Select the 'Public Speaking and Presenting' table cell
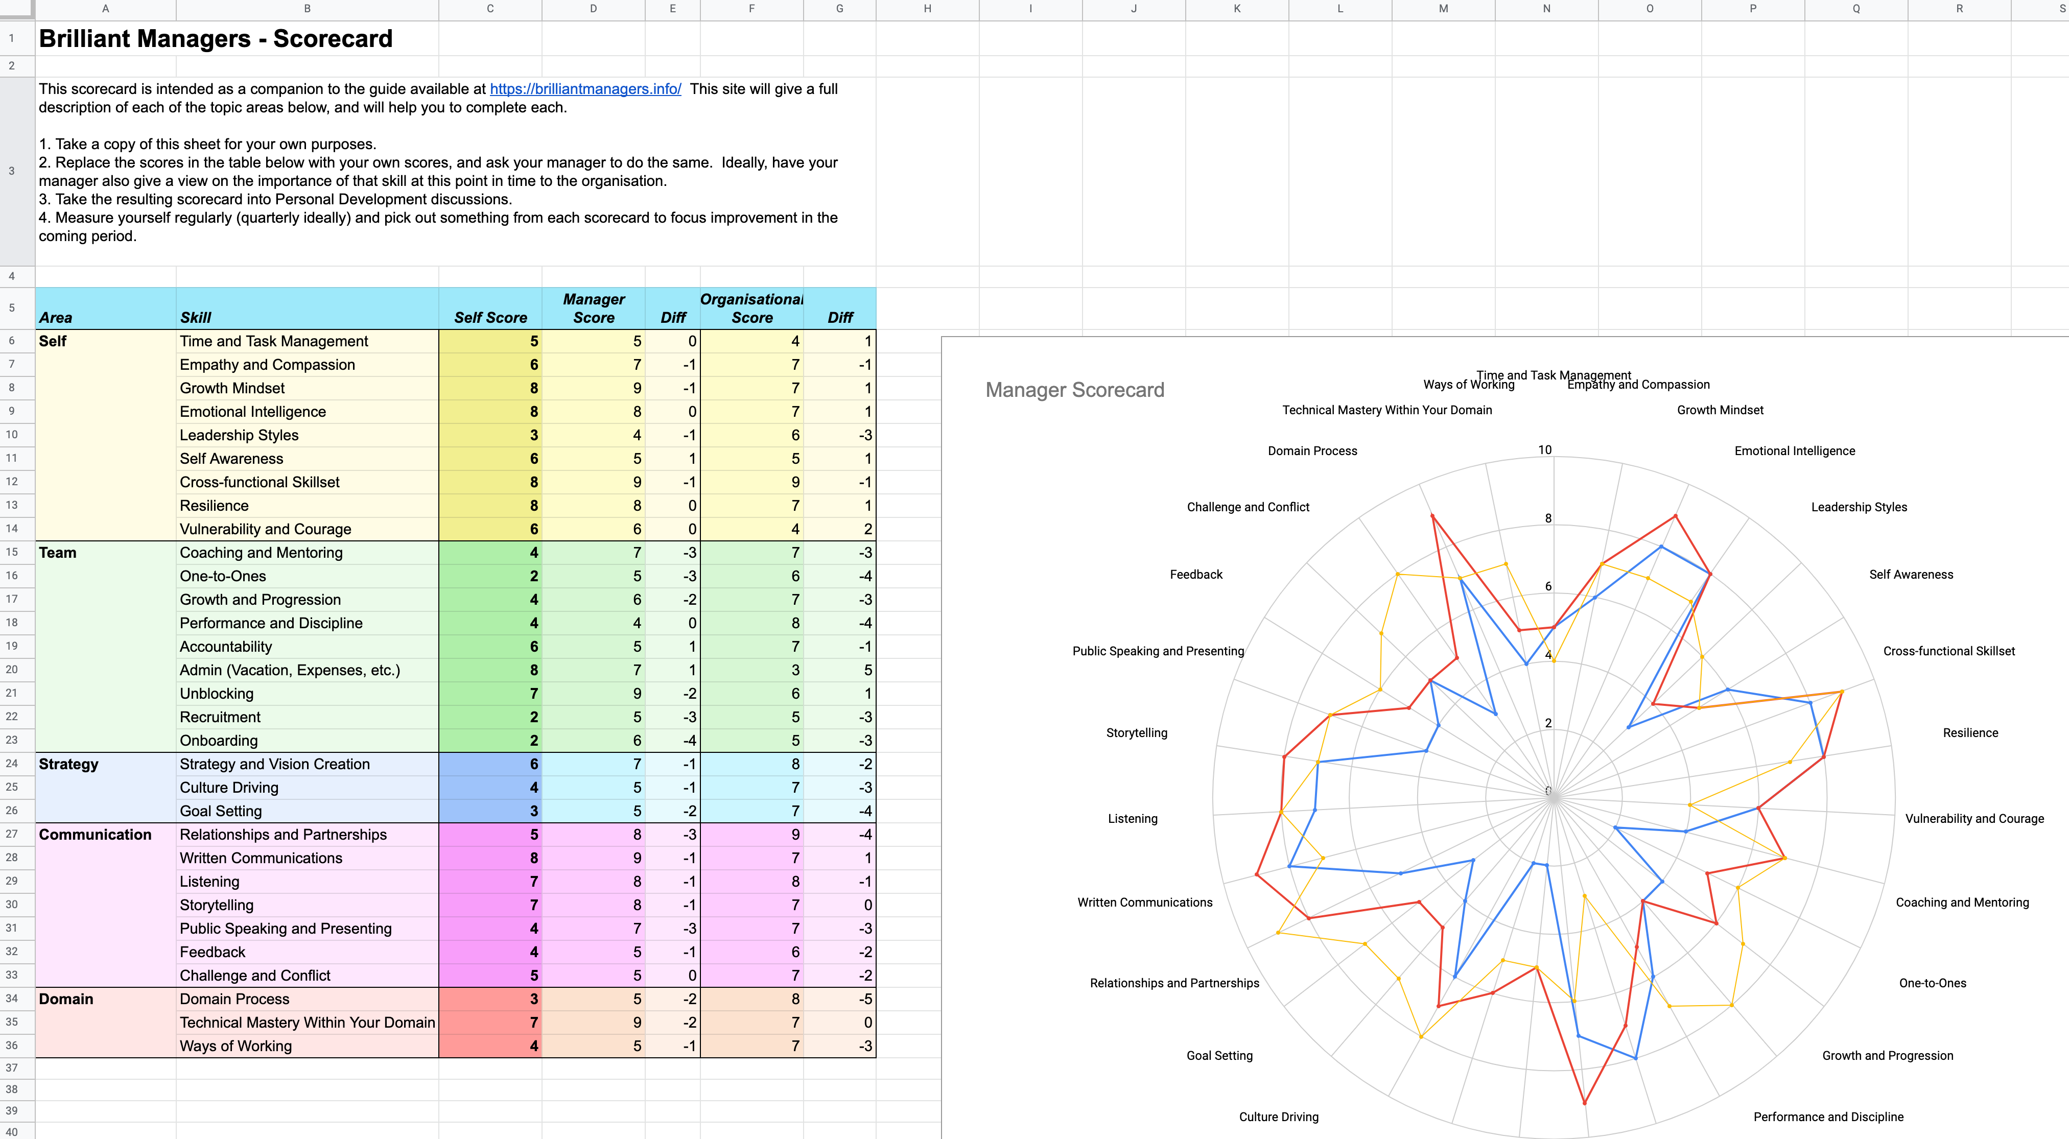This screenshot has width=2069, height=1139. (x=307, y=929)
